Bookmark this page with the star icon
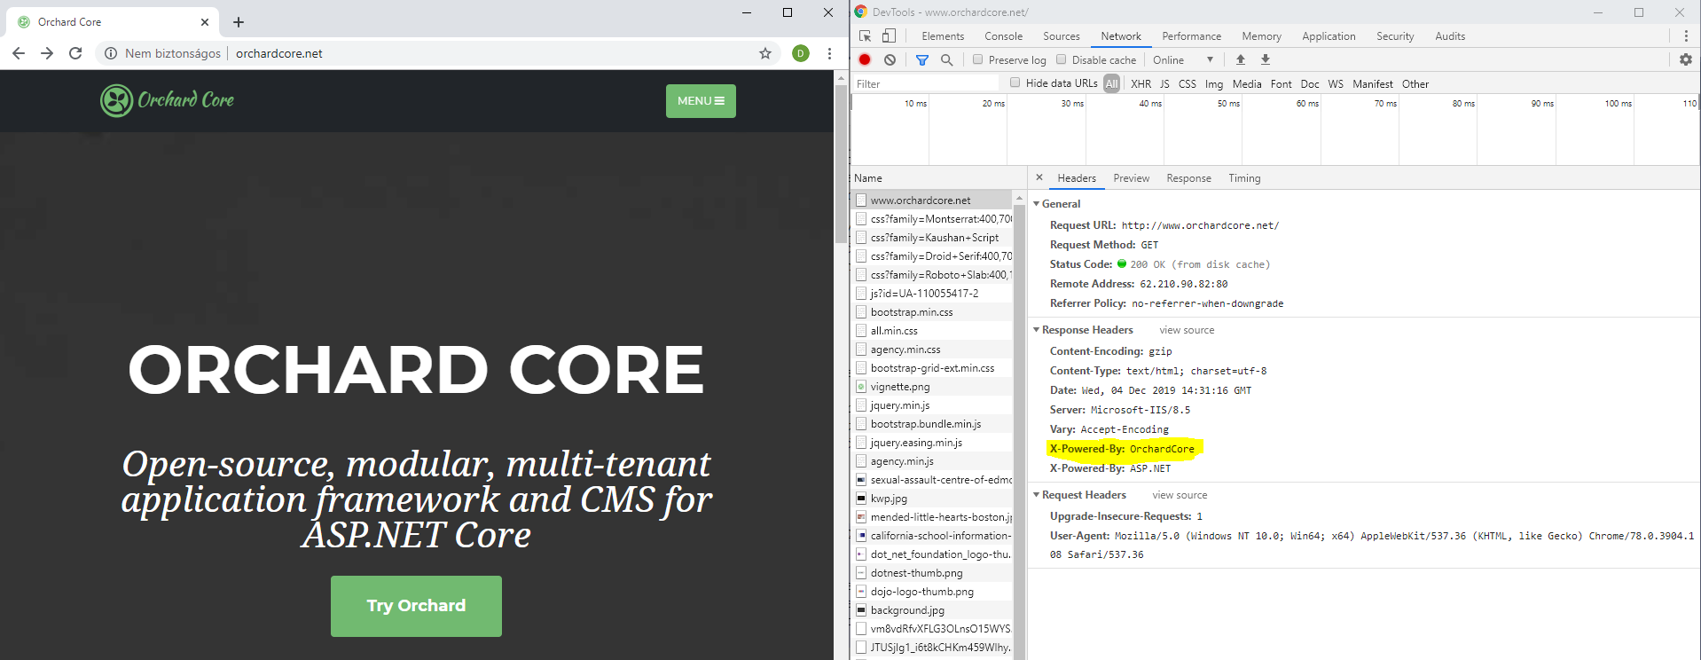This screenshot has height=660, width=1701. (765, 53)
